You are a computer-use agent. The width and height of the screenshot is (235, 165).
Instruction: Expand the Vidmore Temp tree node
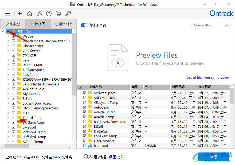pyautogui.click(x=8, y=132)
